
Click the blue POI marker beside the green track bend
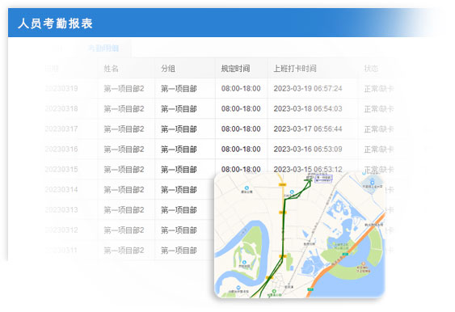point(292,192)
